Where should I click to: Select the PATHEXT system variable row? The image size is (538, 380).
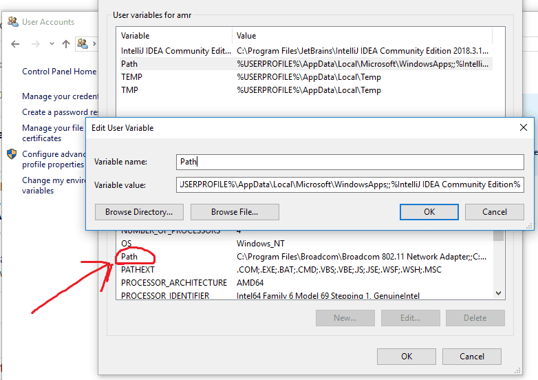click(306, 270)
